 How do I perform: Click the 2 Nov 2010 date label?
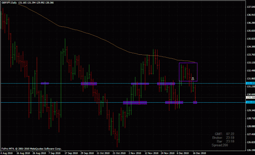coord(135,153)
